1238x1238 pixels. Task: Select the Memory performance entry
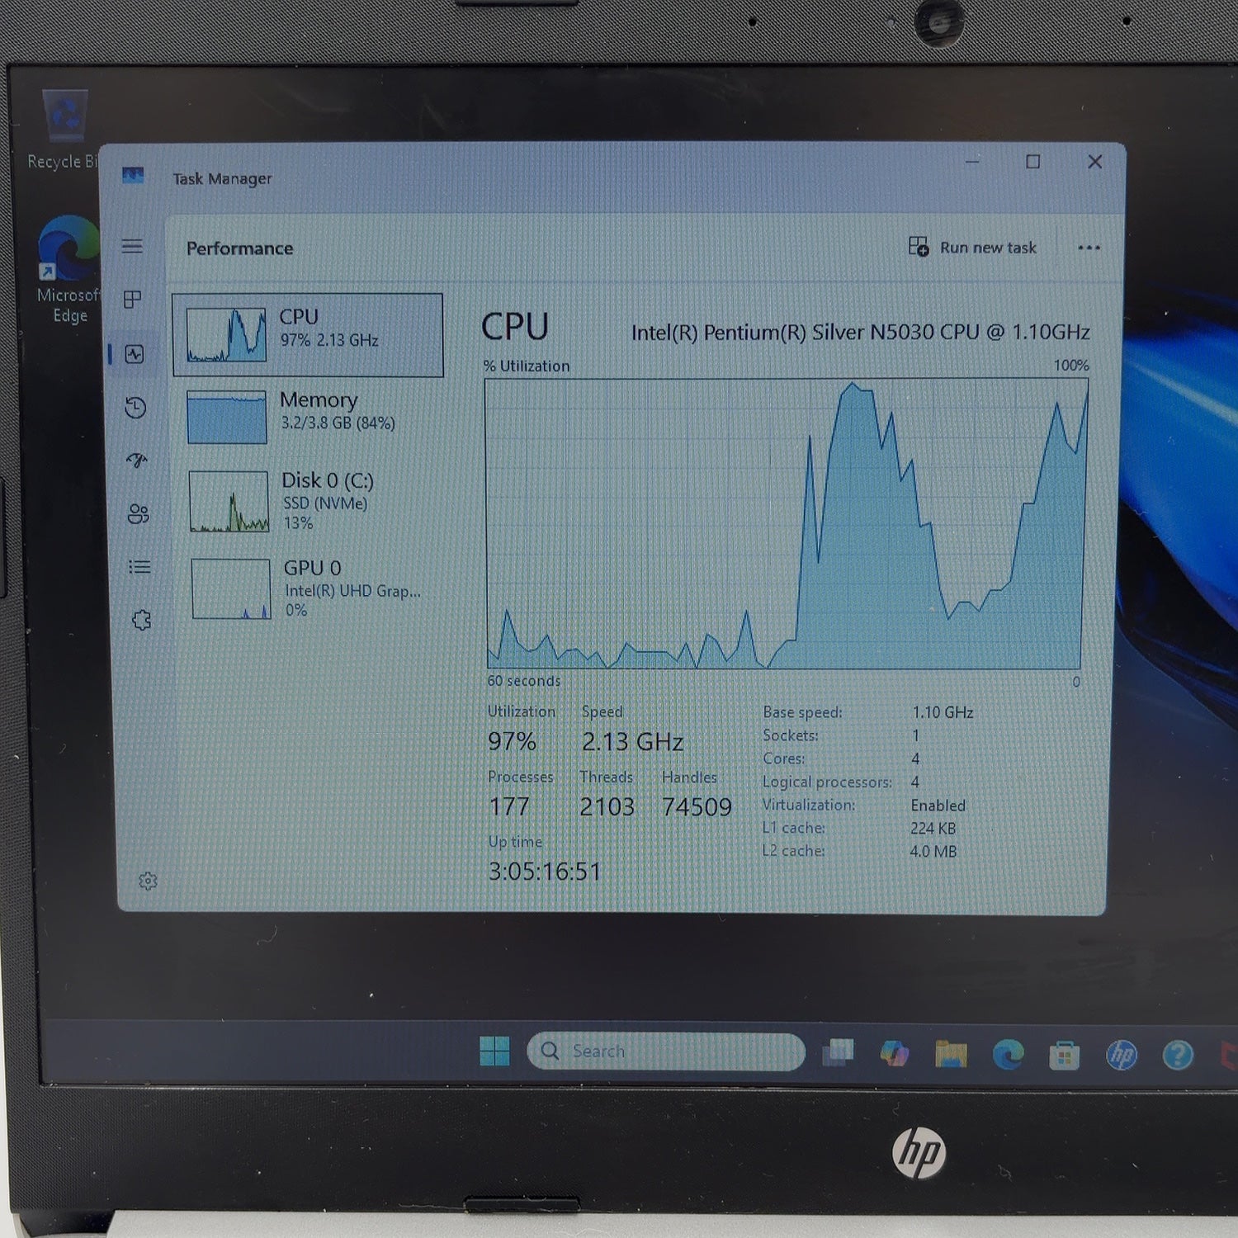[x=309, y=416]
